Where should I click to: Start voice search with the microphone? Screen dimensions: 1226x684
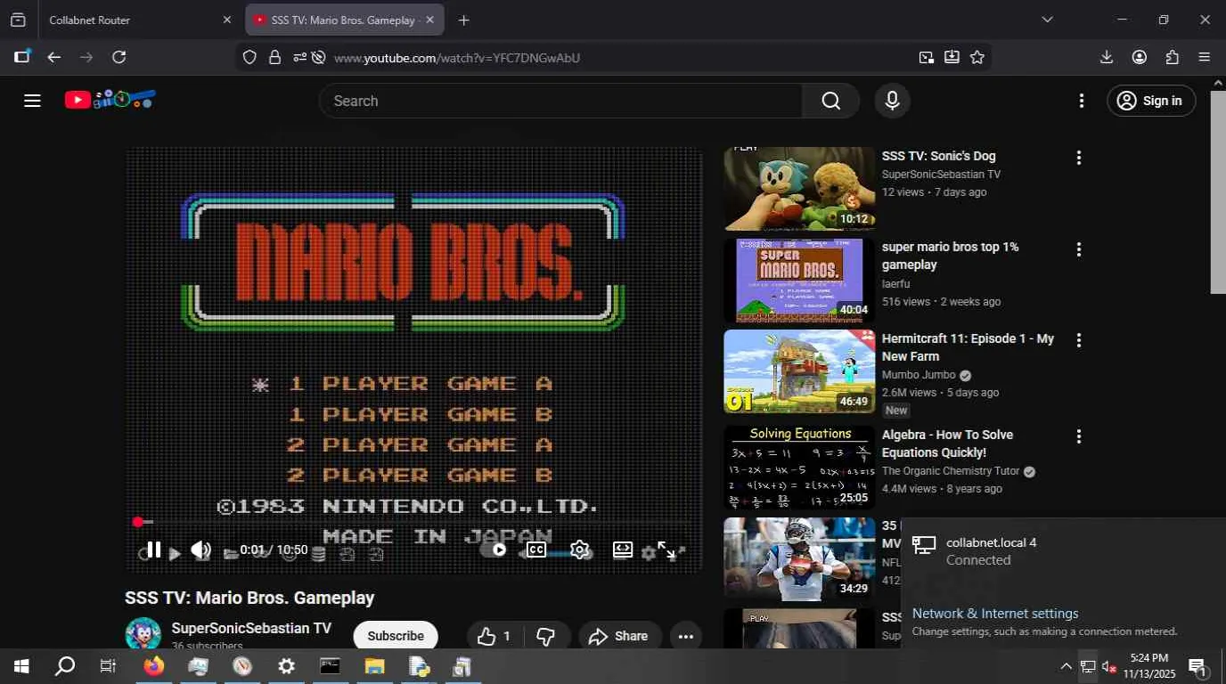[892, 101]
